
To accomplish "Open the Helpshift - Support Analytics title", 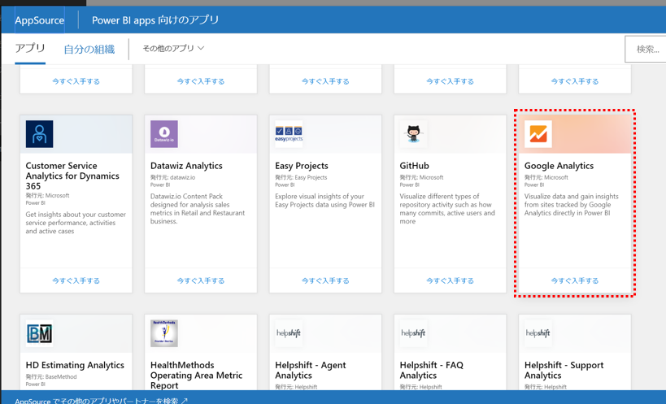I will pyautogui.click(x=564, y=370).
